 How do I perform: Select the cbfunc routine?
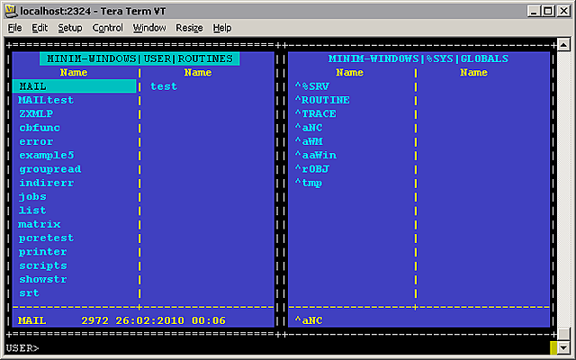click(40, 128)
